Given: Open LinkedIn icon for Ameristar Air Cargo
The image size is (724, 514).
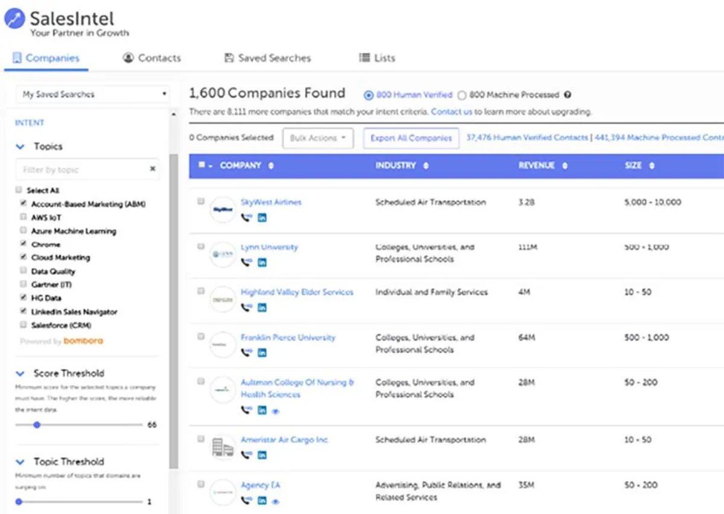Looking at the screenshot, I should pos(262,455).
